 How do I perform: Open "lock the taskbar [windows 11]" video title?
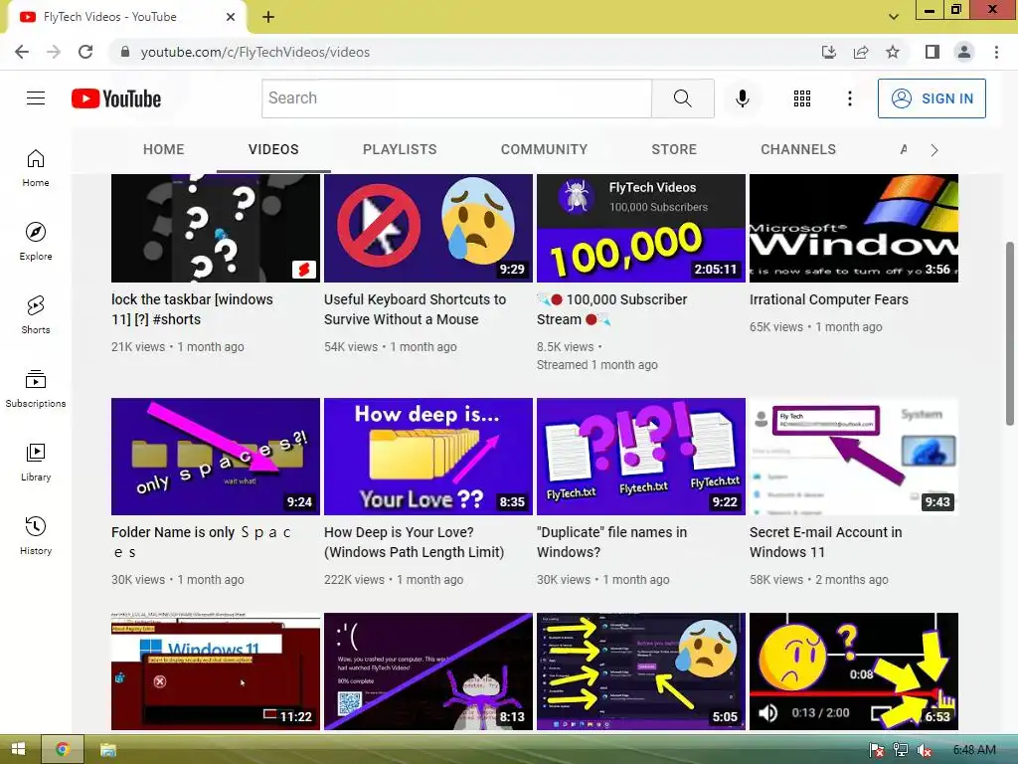(192, 309)
